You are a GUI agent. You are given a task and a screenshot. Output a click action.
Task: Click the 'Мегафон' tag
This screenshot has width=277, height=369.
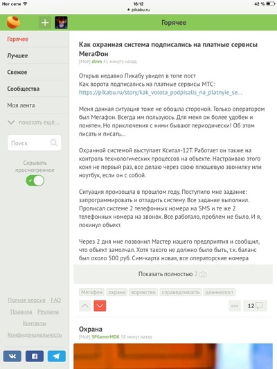click(91, 292)
